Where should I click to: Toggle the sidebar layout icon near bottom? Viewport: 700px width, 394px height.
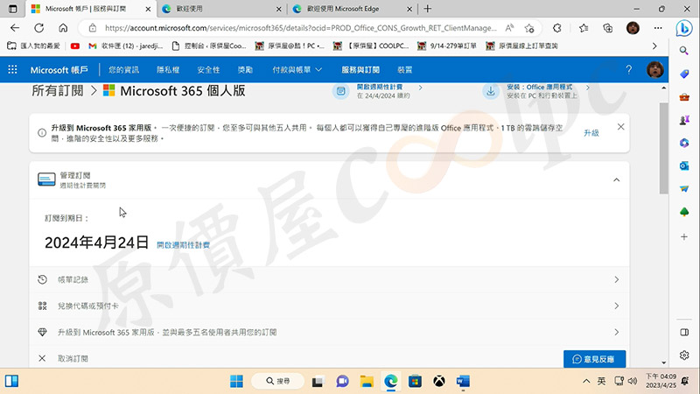click(x=684, y=332)
